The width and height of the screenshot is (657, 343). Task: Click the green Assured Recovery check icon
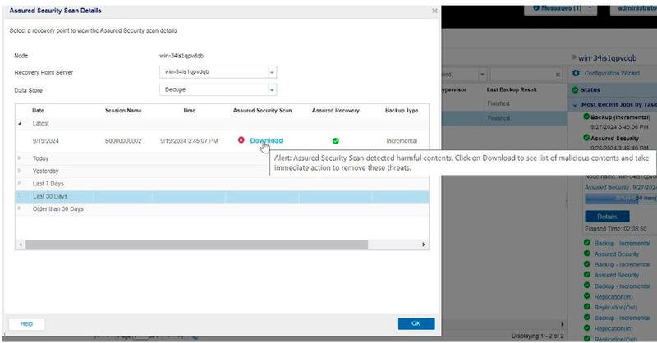coord(336,140)
